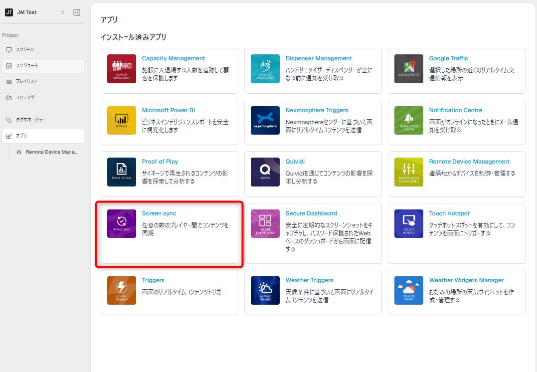The width and height of the screenshot is (537, 372).
Task: Click the タグマネージャー tag icon
Action: (9, 120)
